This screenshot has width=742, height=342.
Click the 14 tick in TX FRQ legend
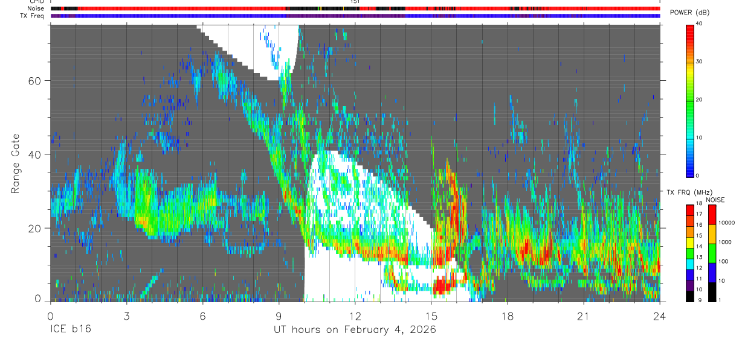tap(700, 247)
